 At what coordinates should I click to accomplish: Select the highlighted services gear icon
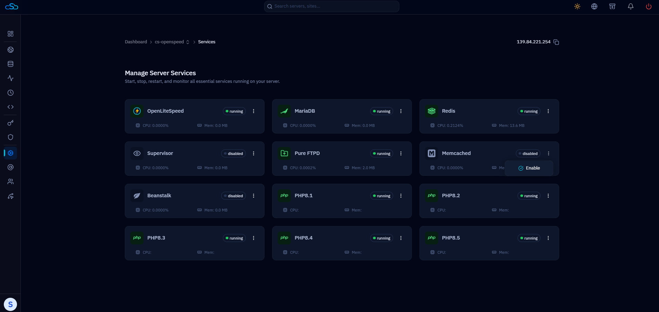tap(10, 153)
